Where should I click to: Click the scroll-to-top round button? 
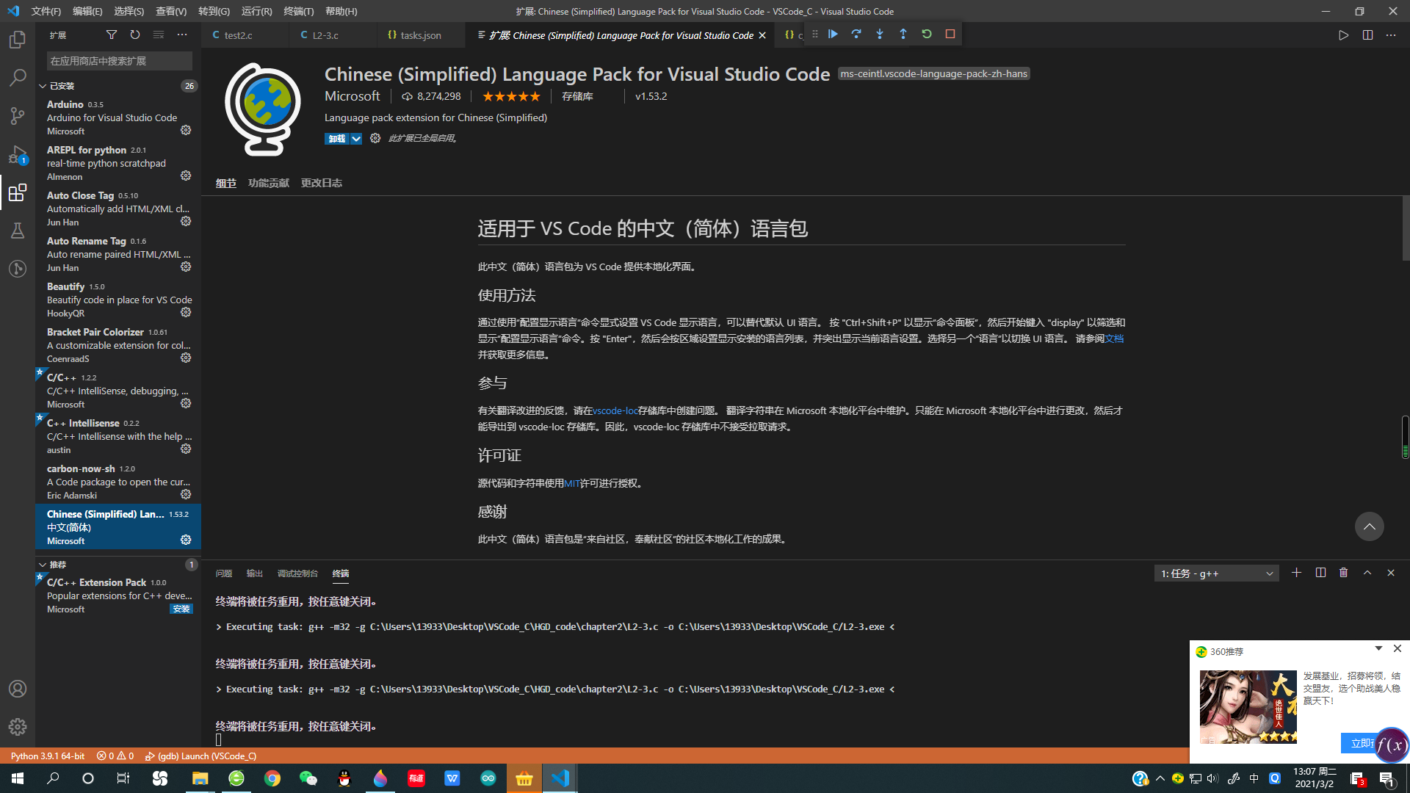point(1369,526)
